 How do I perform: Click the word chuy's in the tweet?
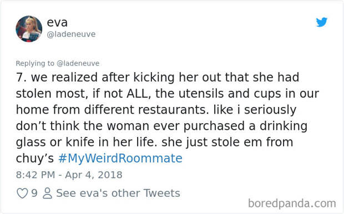pyautogui.click(x=34, y=159)
